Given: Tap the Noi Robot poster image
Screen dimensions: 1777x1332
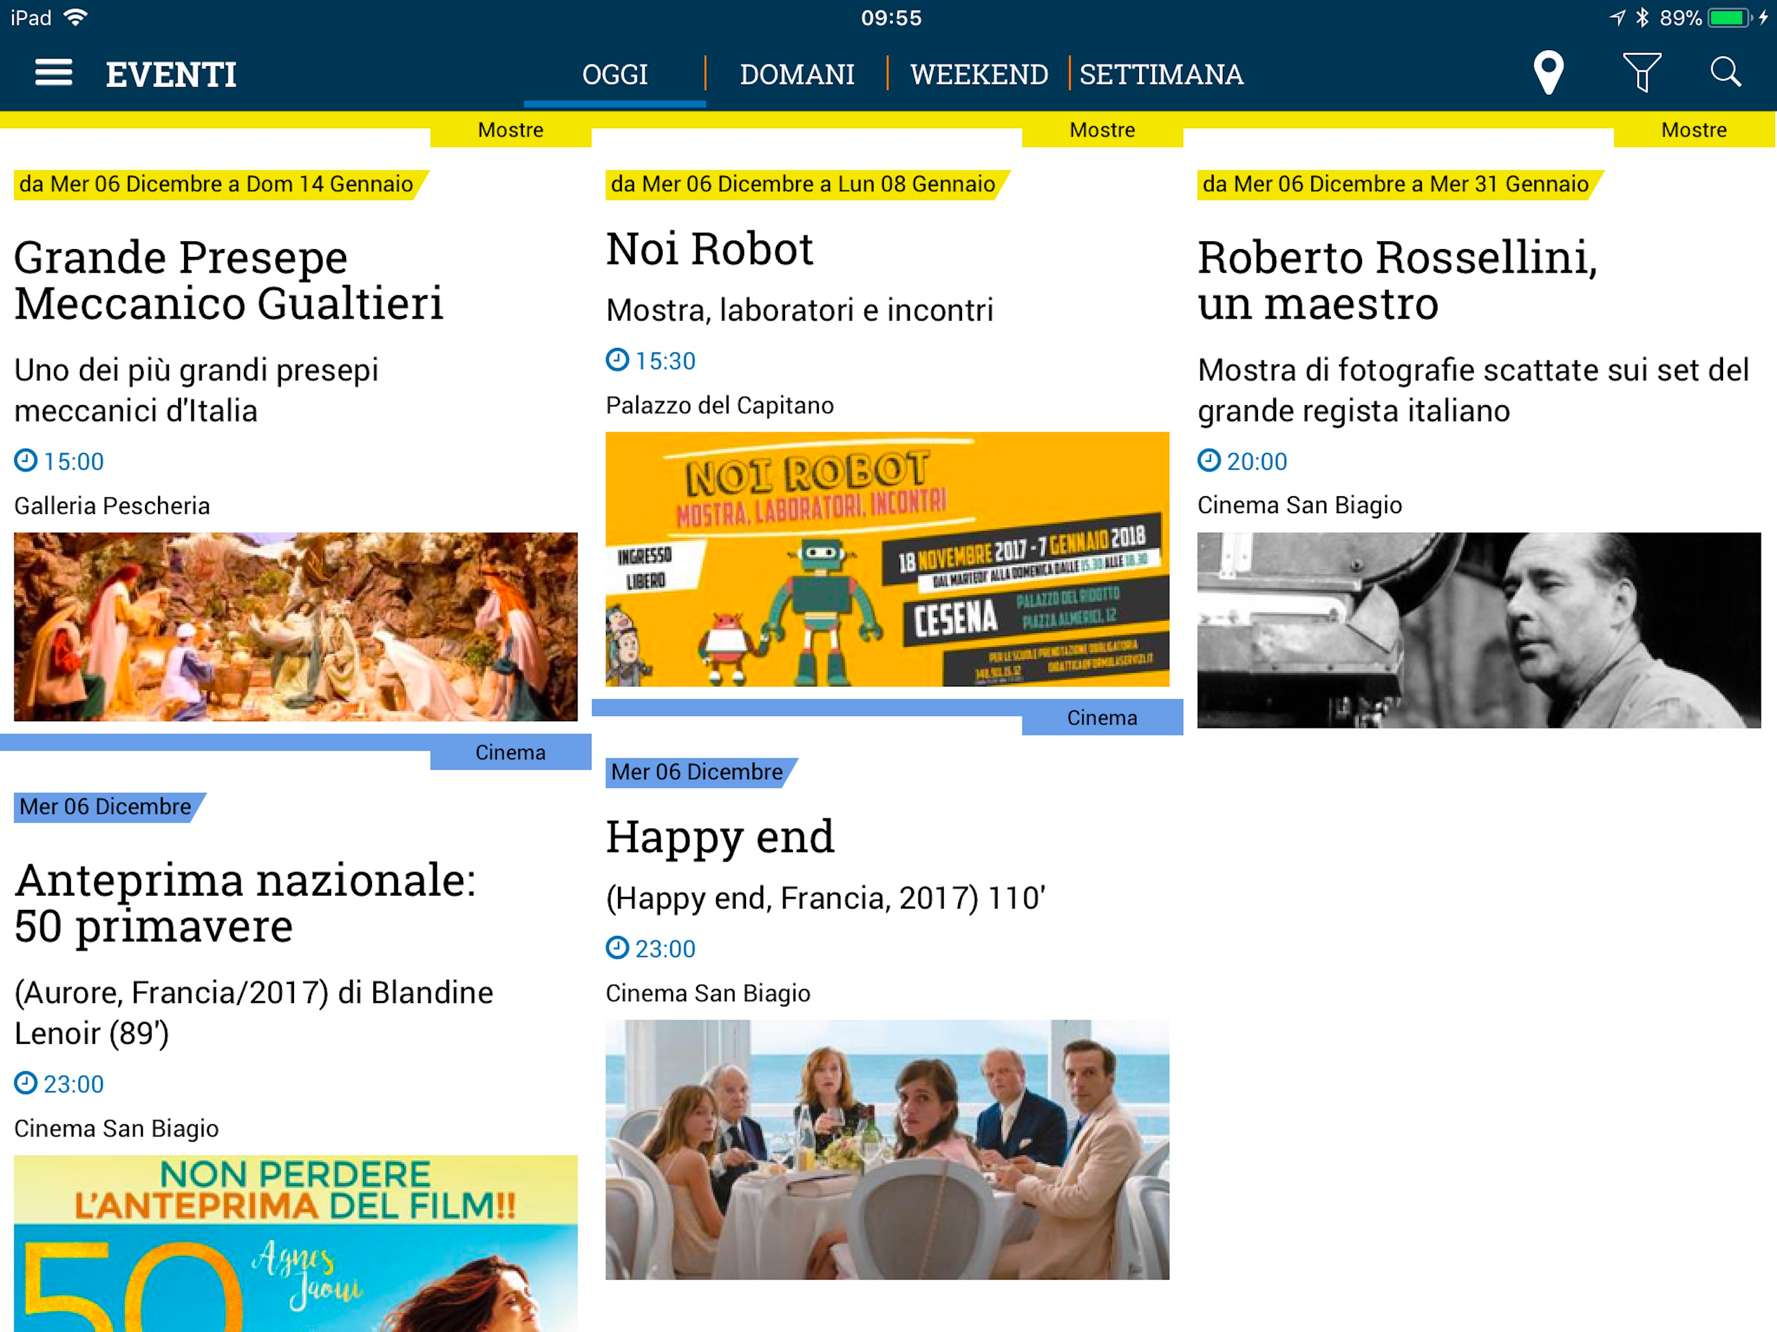Looking at the screenshot, I should 887,559.
